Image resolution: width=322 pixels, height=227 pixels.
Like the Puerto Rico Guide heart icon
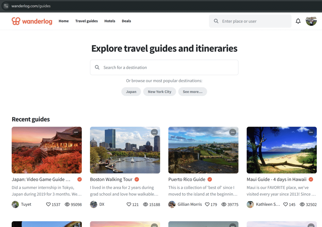tap(207, 204)
